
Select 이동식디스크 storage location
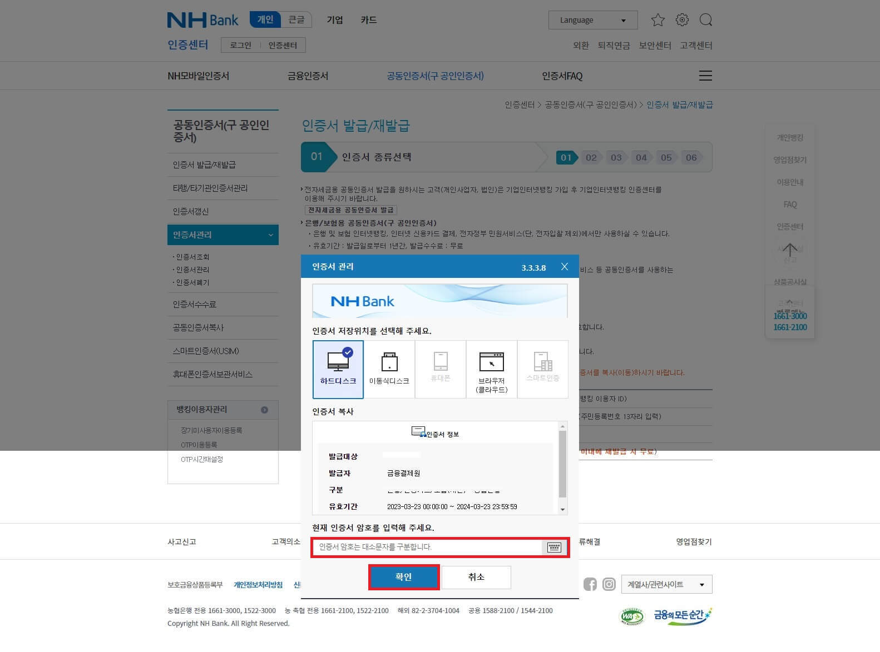pyautogui.click(x=389, y=369)
